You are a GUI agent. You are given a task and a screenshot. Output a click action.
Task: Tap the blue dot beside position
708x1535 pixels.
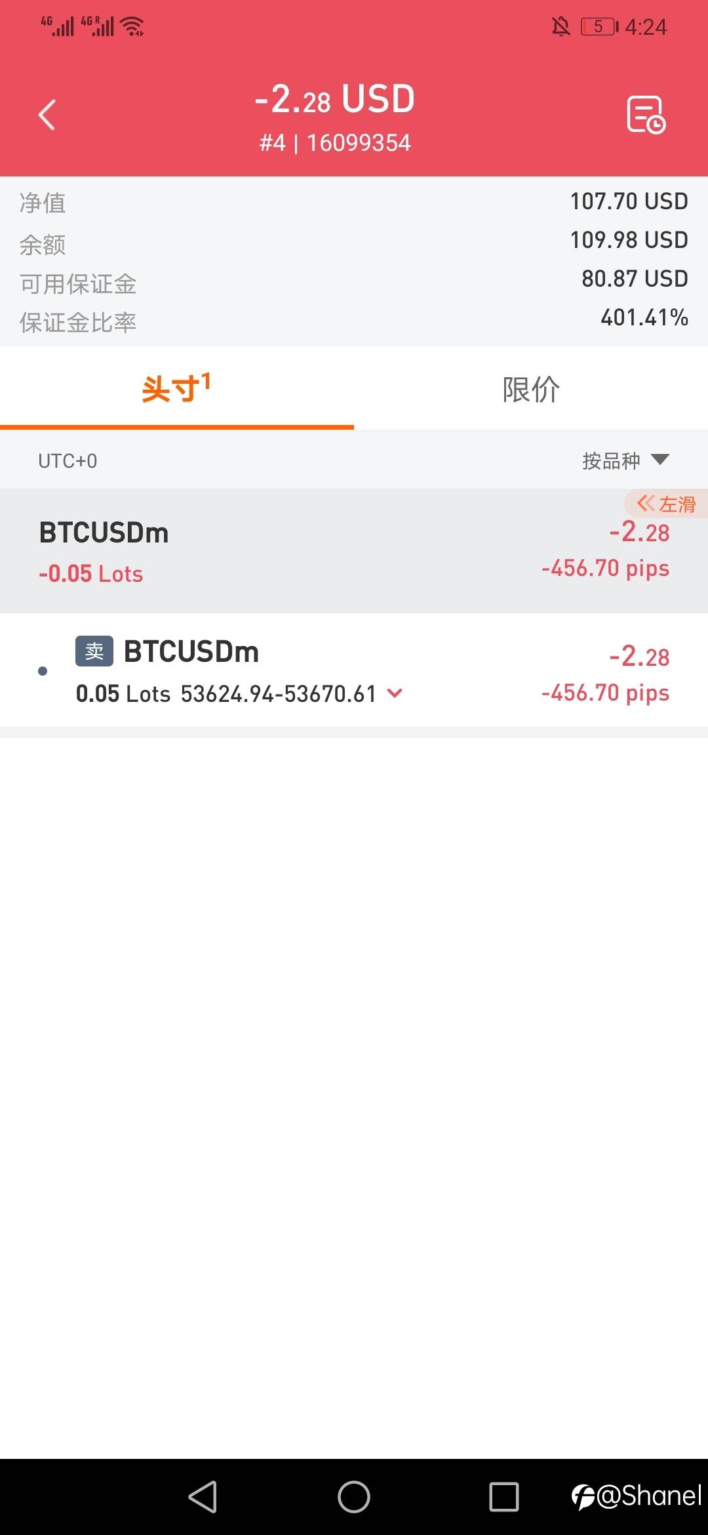tap(43, 670)
